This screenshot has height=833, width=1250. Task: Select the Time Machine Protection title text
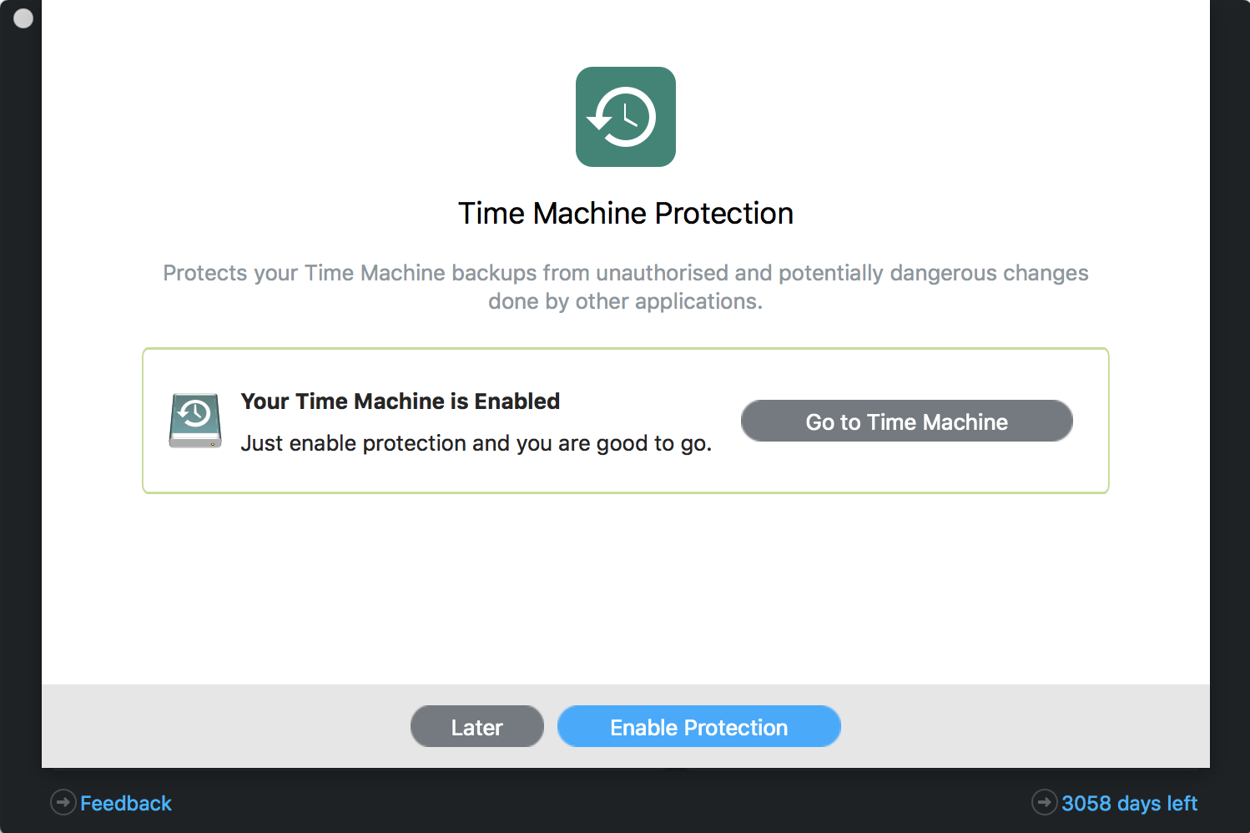626,214
